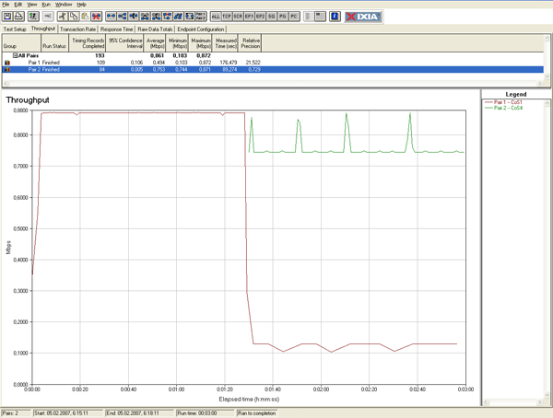Screen dimensions: 553x418
Task: Click the Save test toolbar icon
Action: 7,17
